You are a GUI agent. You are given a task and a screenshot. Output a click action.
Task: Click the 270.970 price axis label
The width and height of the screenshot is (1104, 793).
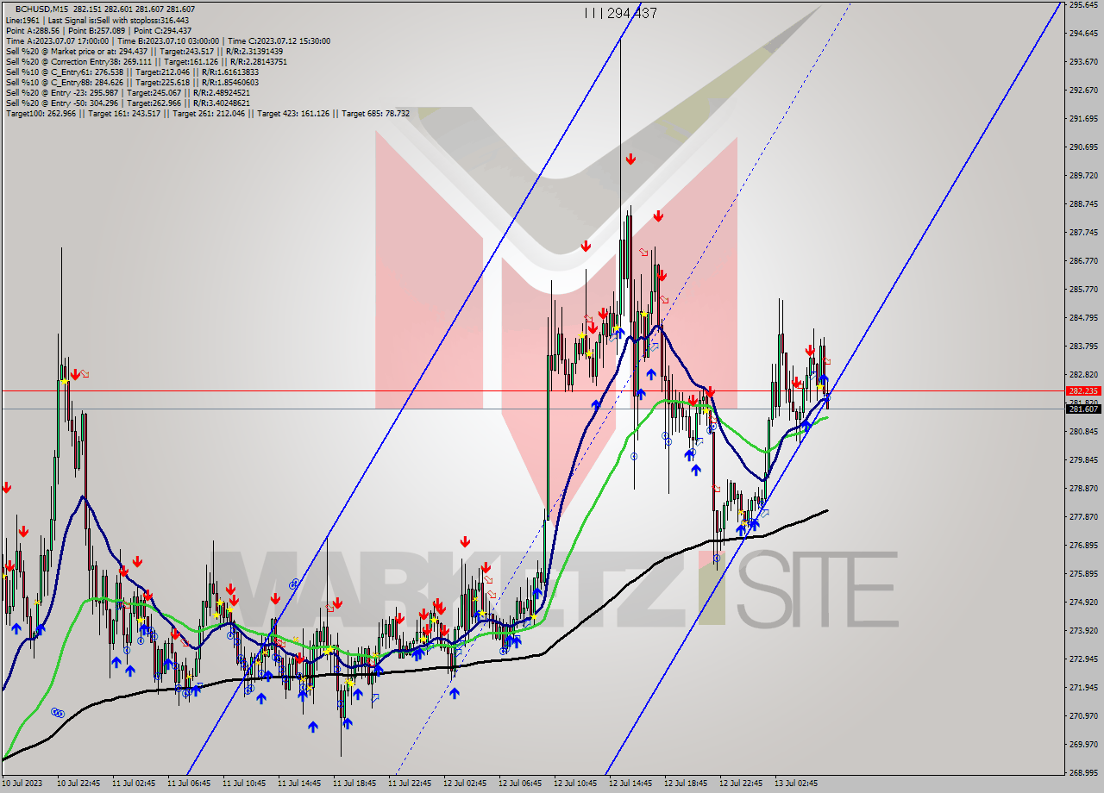click(1084, 716)
